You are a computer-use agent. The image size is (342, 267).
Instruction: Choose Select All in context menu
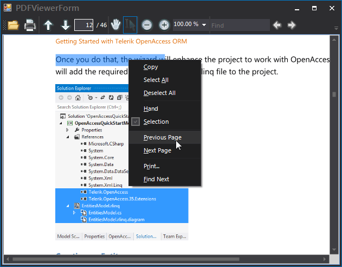(165, 80)
